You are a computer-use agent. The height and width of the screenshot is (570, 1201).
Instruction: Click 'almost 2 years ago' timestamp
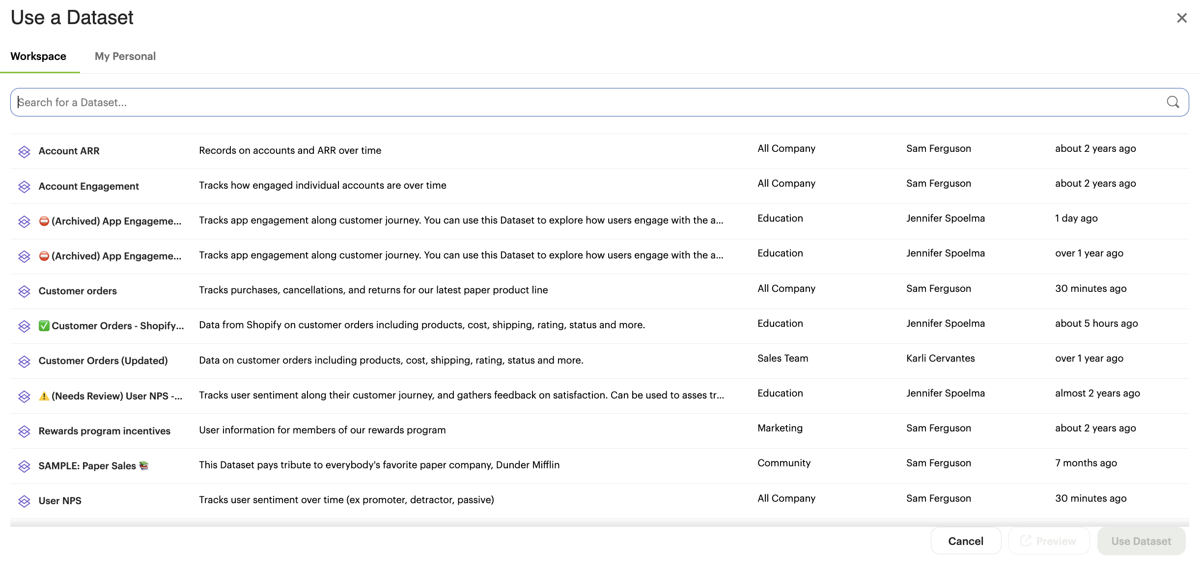(x=1097, y=393)
